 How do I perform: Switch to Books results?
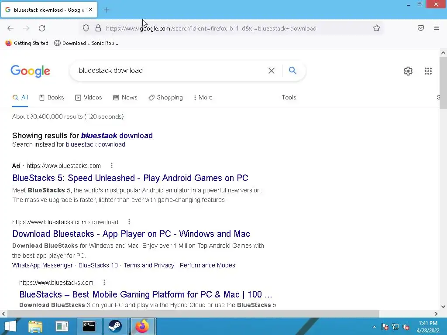[x=52, y=97]
